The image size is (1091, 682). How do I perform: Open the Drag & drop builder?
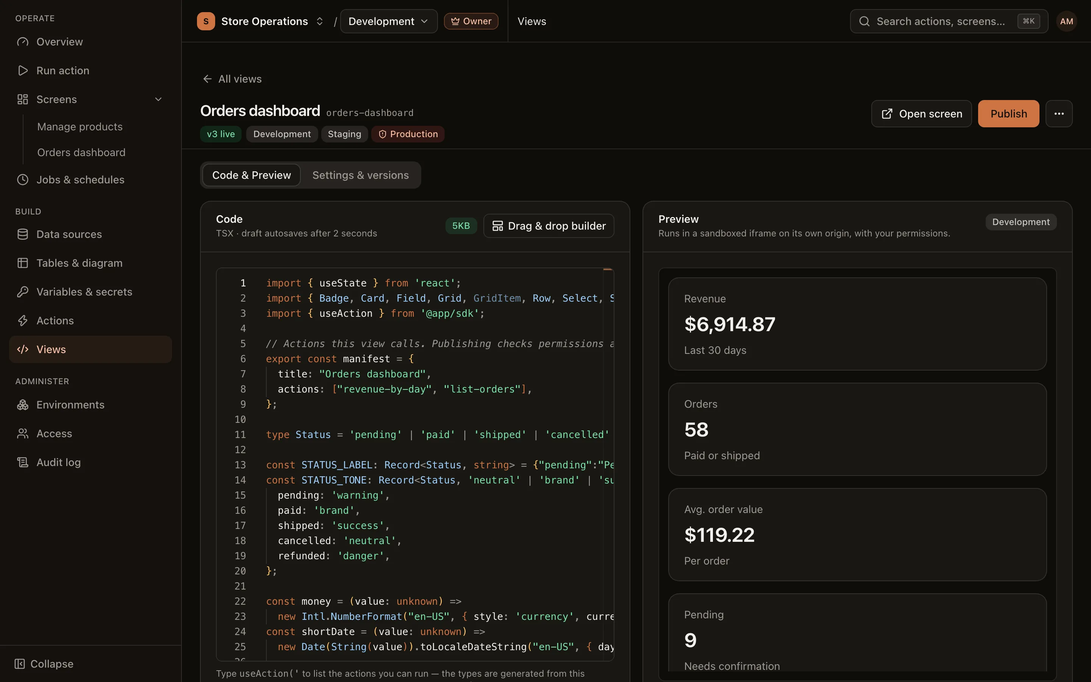[x=549, y=225]
